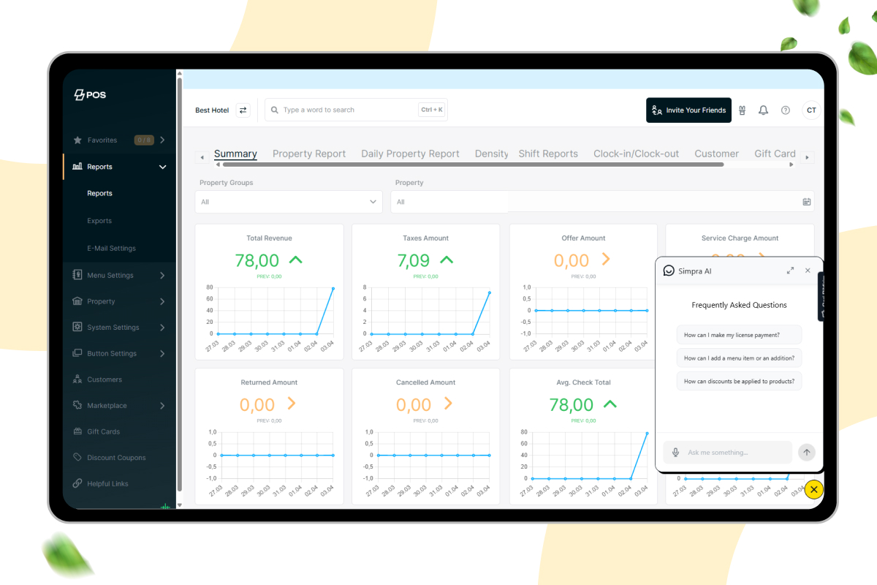Click the Favorites star icon

click(77, 140)
